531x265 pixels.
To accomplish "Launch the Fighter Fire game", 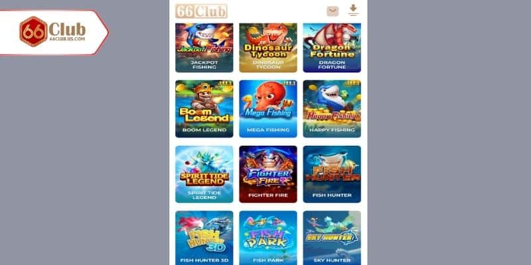I will (268, 174).
